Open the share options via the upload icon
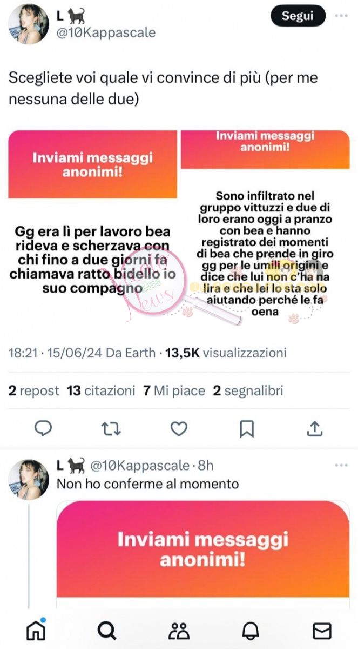The width and height of the screenshot is (358, 649). 315,428
